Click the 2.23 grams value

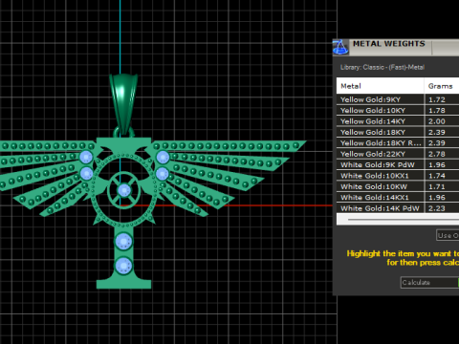click(437, 208)
